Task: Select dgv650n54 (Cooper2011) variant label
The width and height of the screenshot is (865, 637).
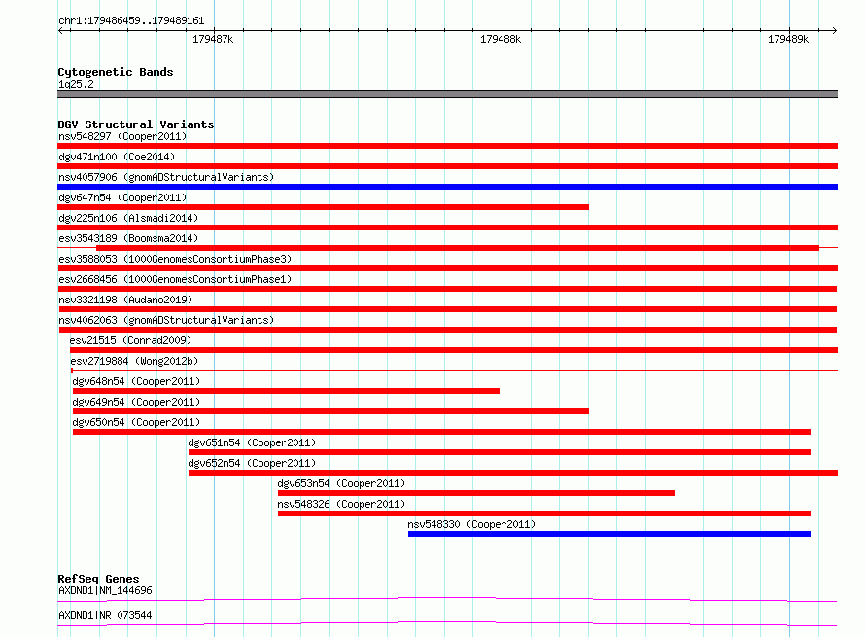Action: point(136,422)
